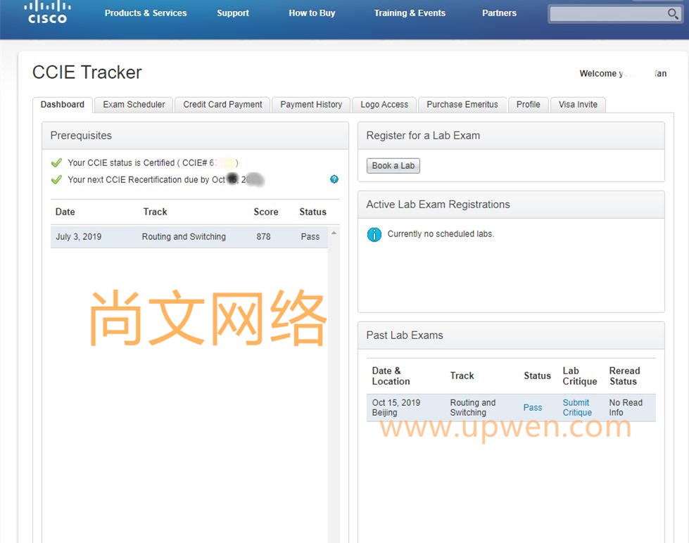The image size is (689, 543).
Task: Click the Active Lab Exam Registrations heading
Action: (438, 205)
